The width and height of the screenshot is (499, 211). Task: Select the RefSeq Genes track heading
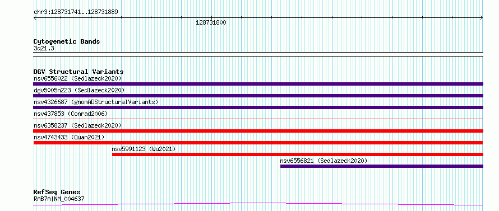[57, 193]
